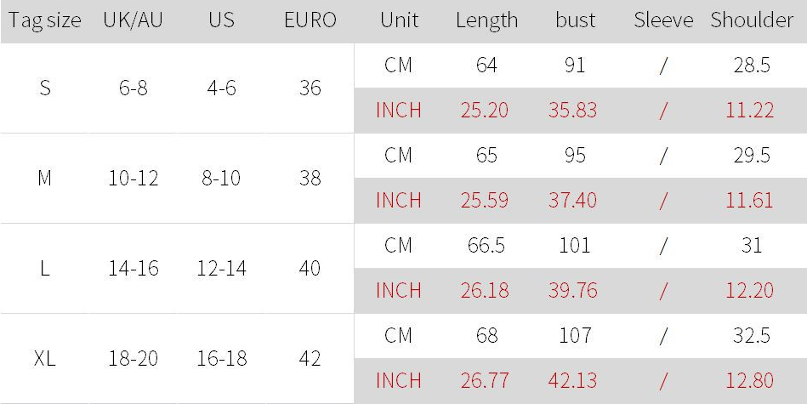This screenshot has width=807, height=404.
Task: Click the UK/AU column header
Action: point(133,20)
